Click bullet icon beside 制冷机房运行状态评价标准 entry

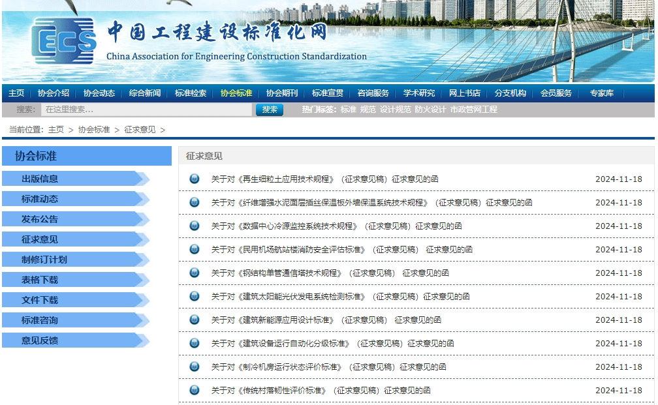tap(194, 367)
